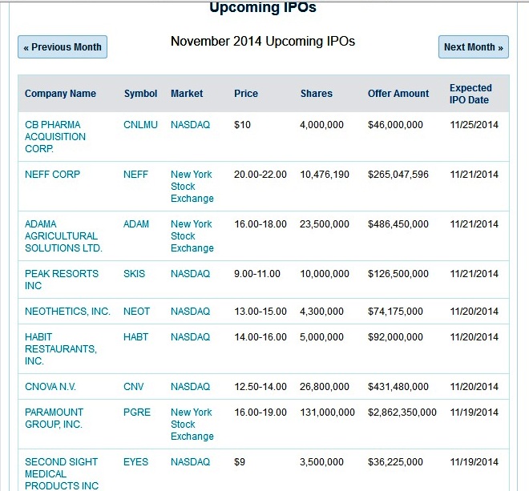The width and height of the screenshot is (529, 491).
Task: Open the PGRE symbol link
Action: (136, 412)
